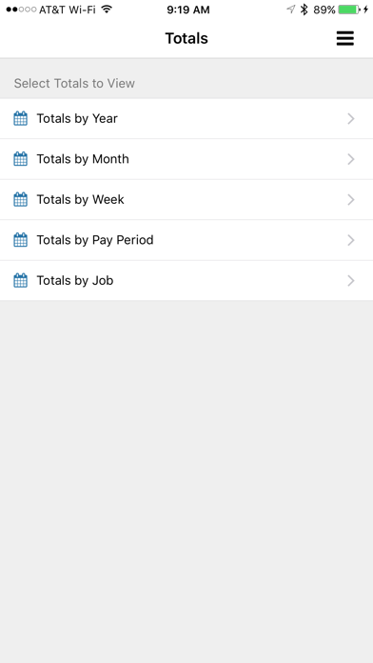373x663 pixels.
Task: Open Totals by Pay Period
Action: coord(186,240)
